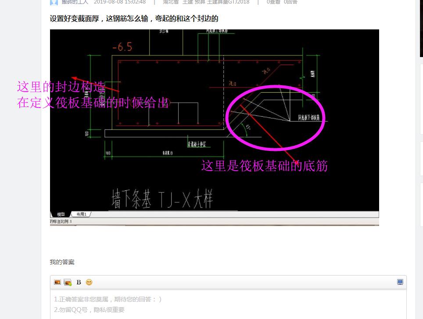Click inside the answer text area
This screenshot has width=423, height=319.
(228, 304)
